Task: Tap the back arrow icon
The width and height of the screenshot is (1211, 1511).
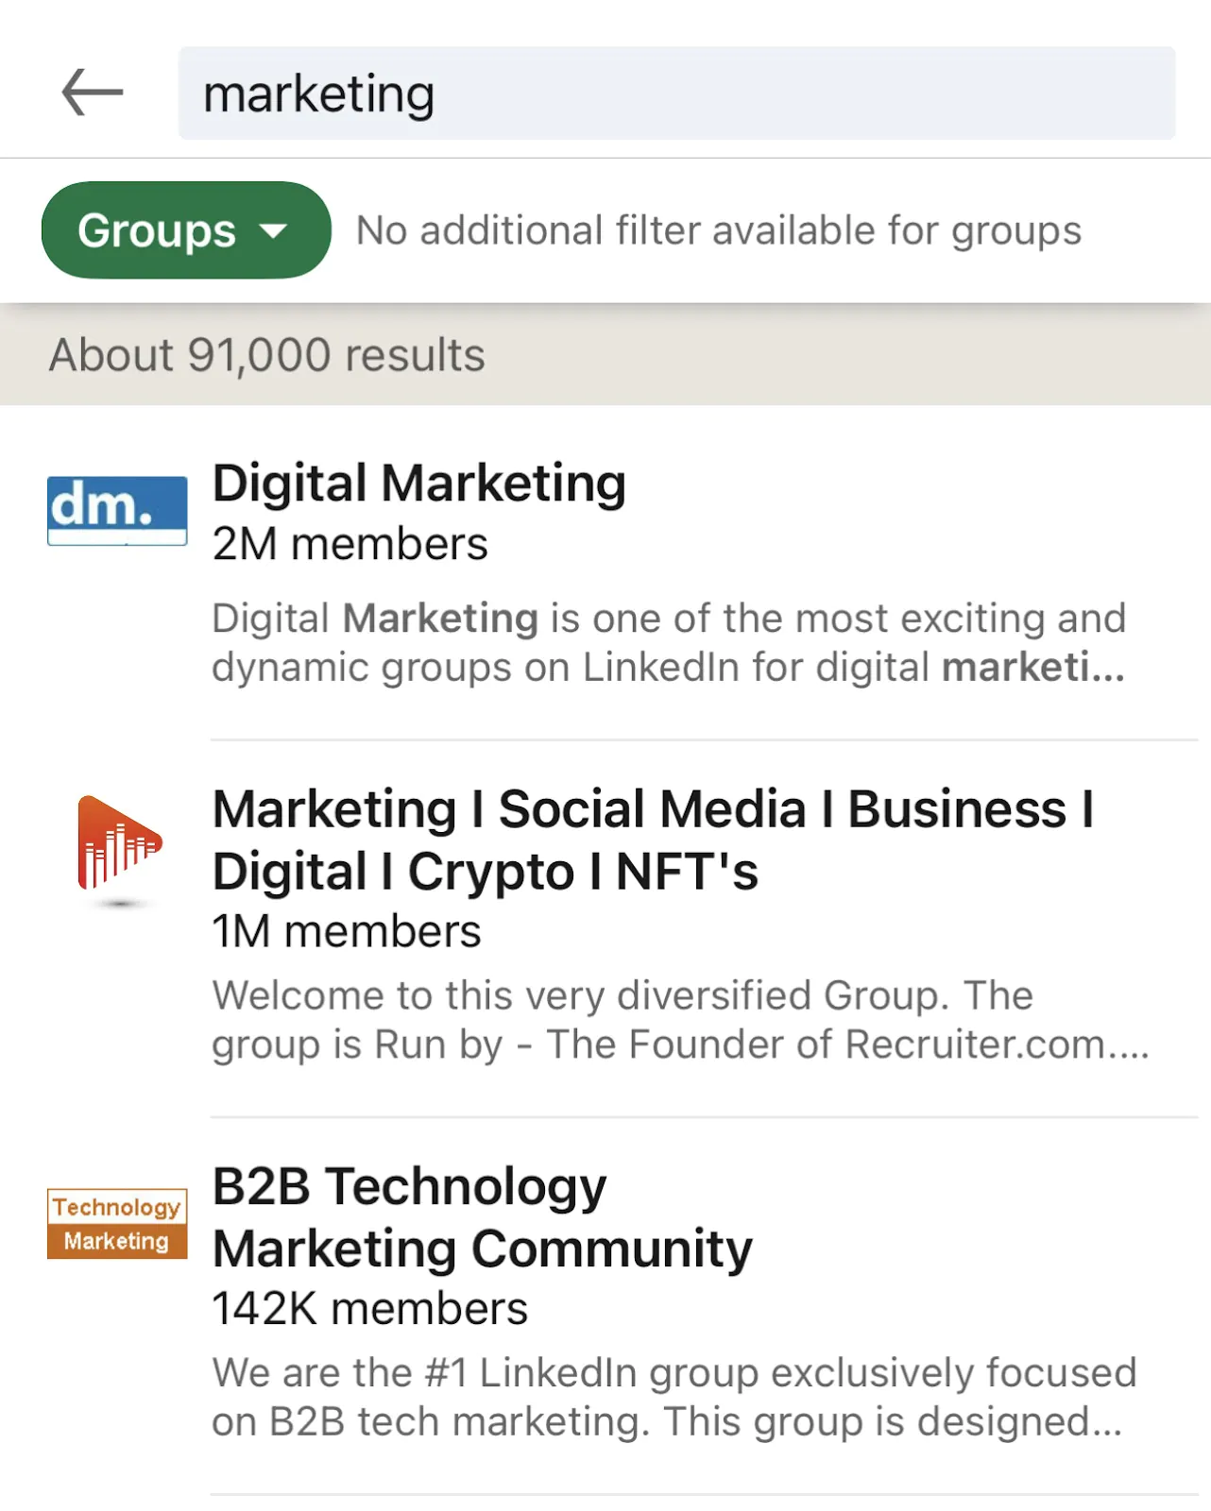Action: tap(93, 93)
